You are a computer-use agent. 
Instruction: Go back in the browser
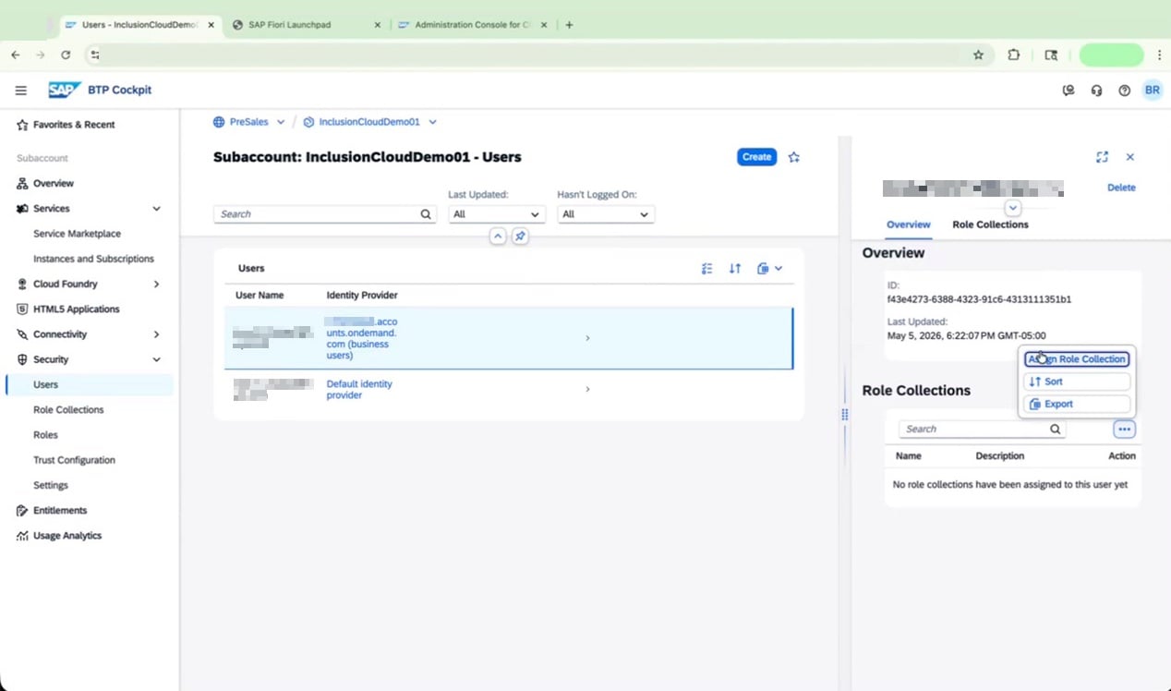(16, 55)
